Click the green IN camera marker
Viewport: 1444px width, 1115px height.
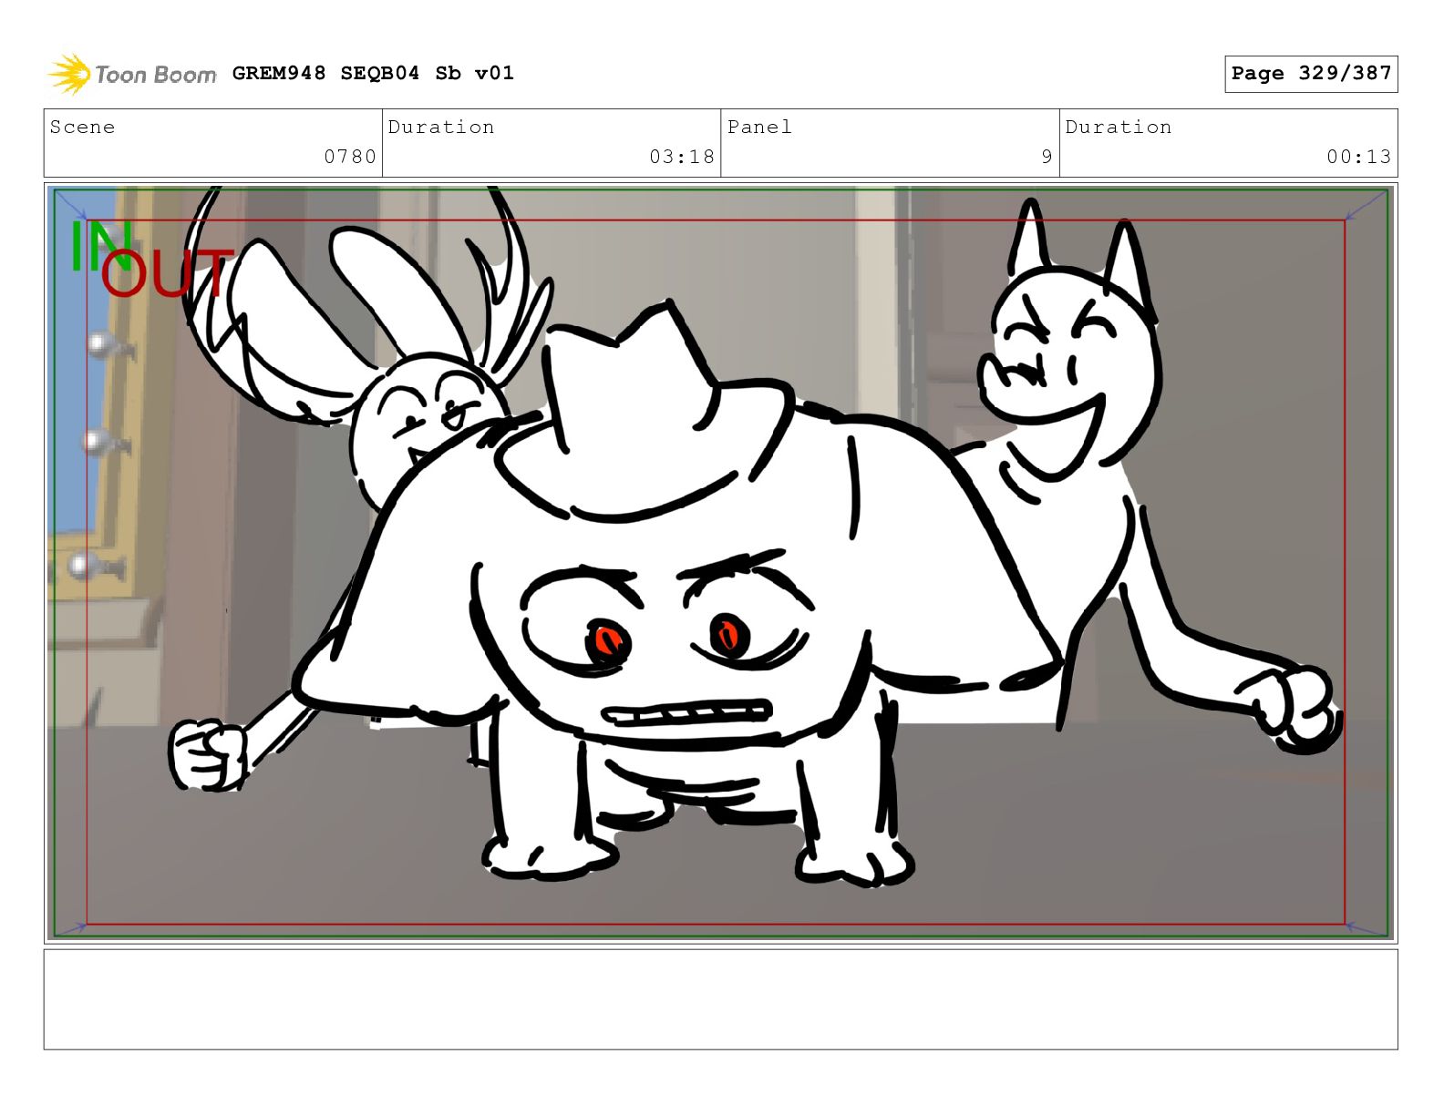(100, 244)
